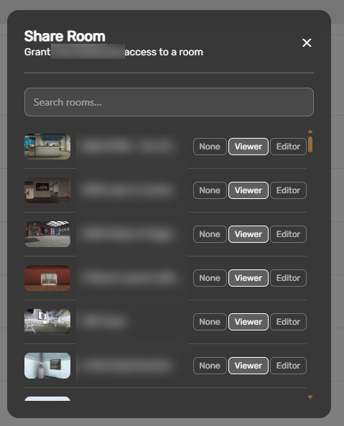The width and height of the screenshot is (344, 426).
Task: Set reception desk room access to Viewer
Action: [248, 147]
